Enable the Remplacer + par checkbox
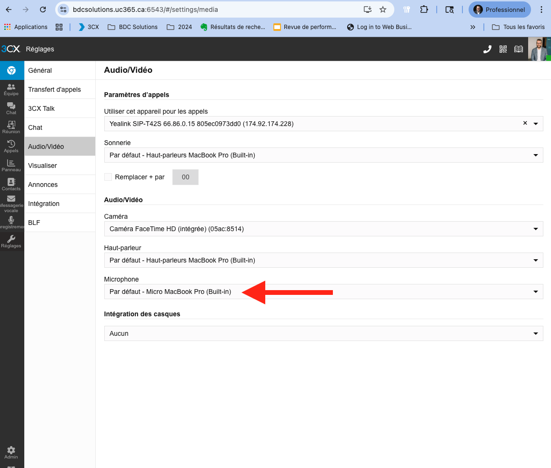Viewport: 551px width, 468px height. click(108, 177)
